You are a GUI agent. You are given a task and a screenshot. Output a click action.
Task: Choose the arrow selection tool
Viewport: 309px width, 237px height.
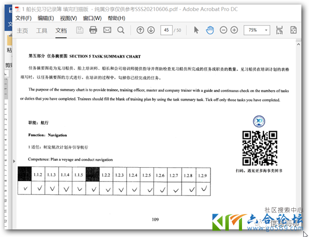[x=196, y=30]
